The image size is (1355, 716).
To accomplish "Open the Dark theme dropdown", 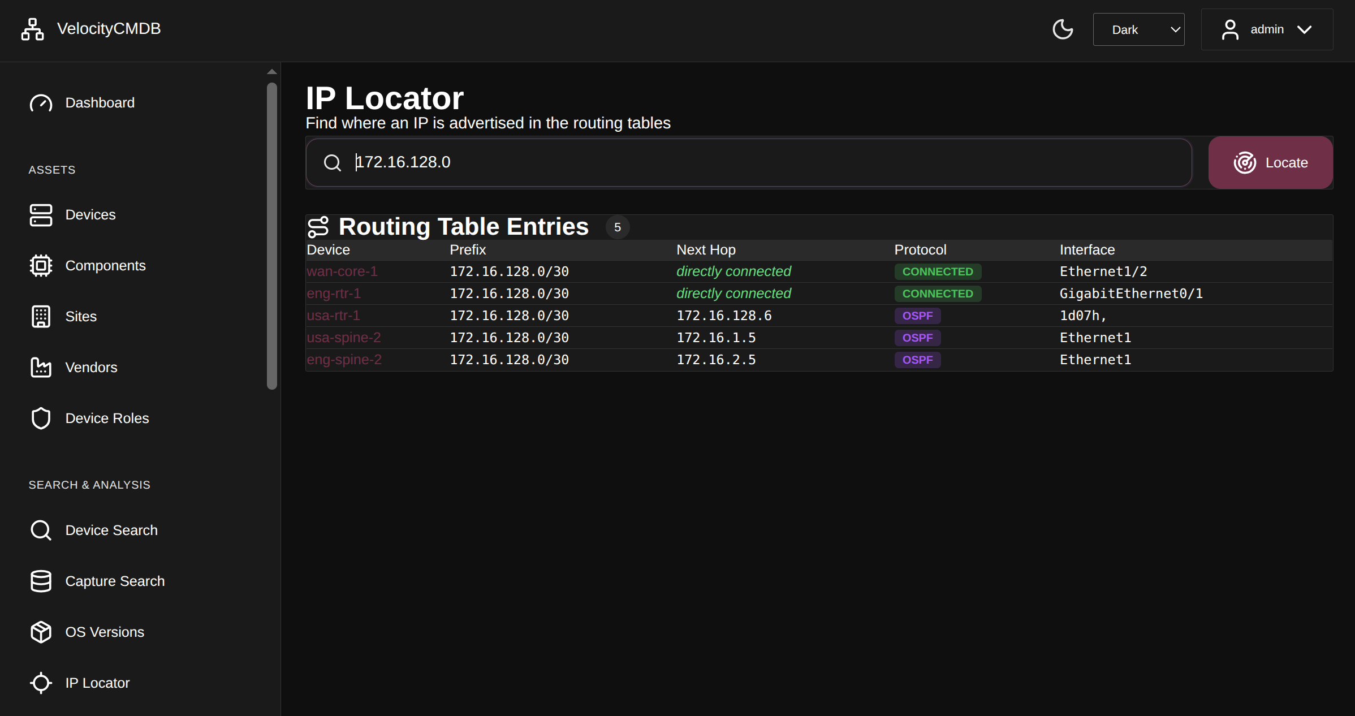I will click(1138, 29).
